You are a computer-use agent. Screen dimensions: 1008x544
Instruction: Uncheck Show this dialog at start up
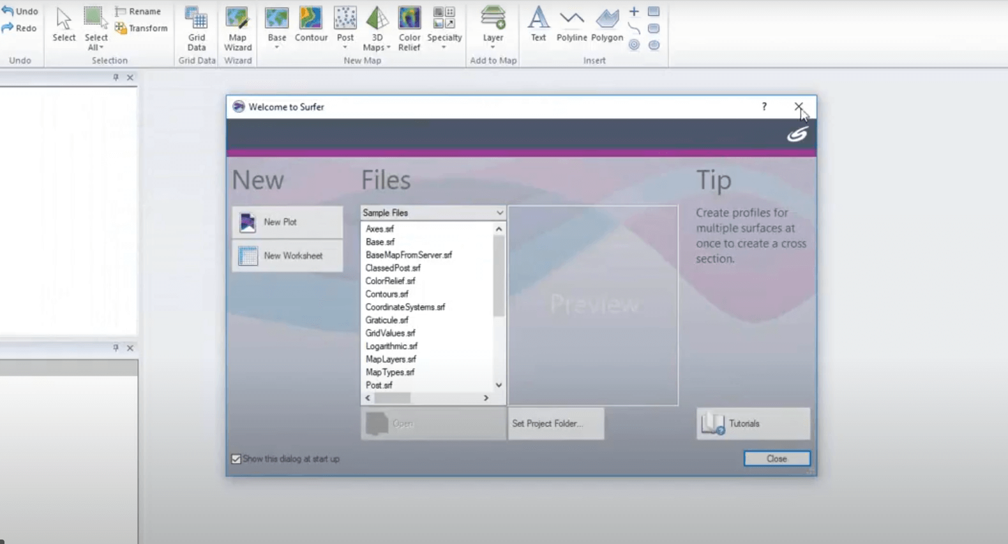click(236, 459)
